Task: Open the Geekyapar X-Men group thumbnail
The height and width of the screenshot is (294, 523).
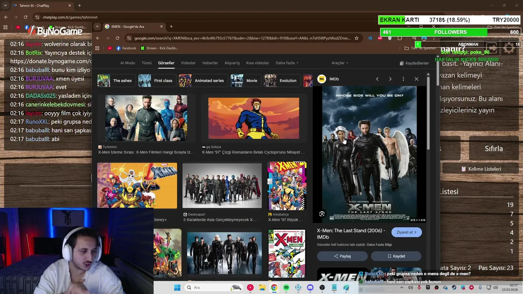Action: coord(222,185)
